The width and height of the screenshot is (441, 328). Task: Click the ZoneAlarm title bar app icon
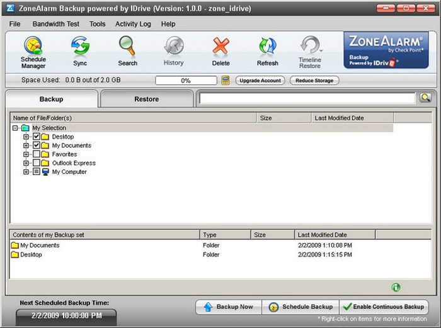pos(10,8)
